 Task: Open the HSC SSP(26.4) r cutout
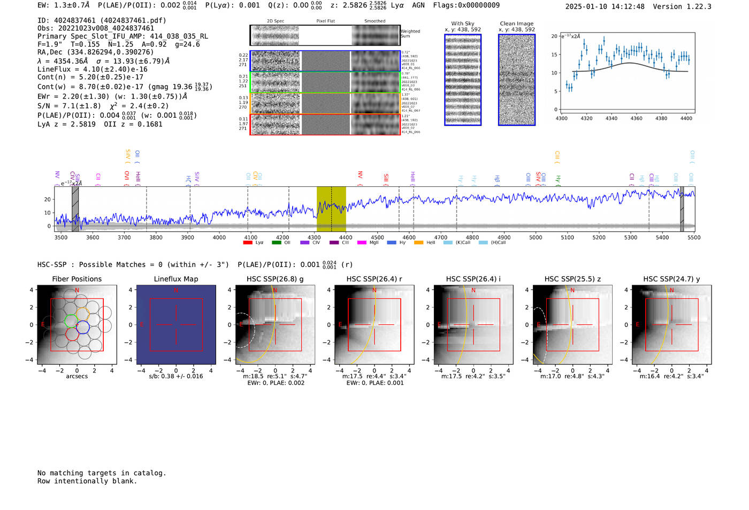[x=374, y=325]
